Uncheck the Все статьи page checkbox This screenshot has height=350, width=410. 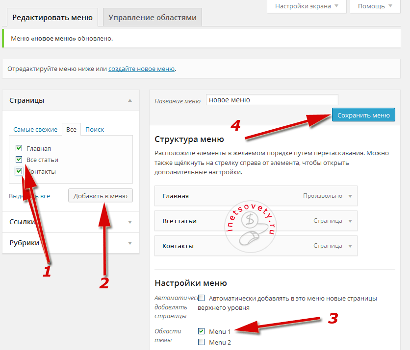19,160
